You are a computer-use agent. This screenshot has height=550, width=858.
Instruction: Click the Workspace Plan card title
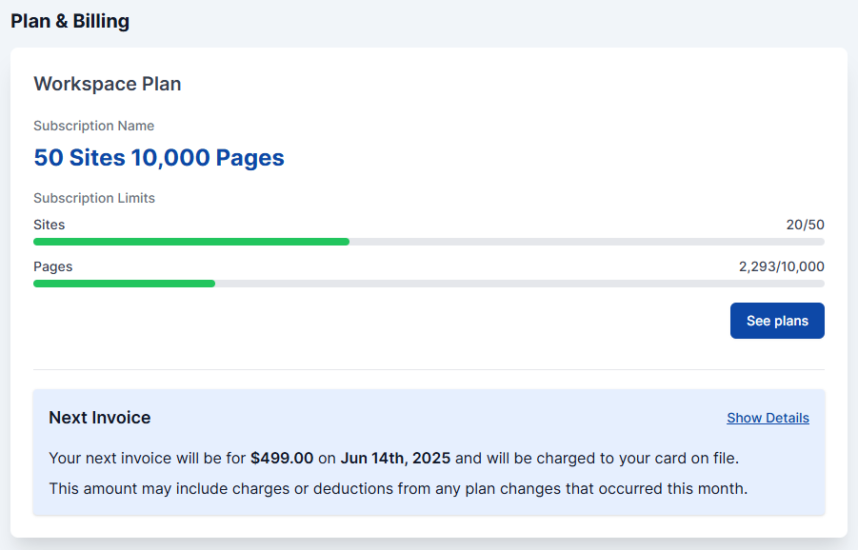pyautogui.click(x=108, y=84)
